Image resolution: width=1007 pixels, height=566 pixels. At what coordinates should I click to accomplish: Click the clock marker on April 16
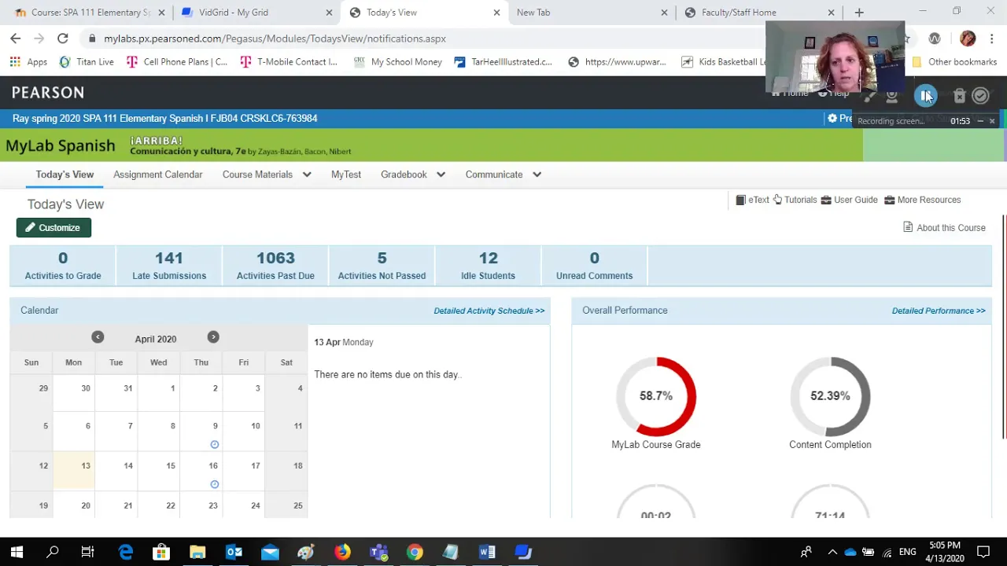coord(214,484)
